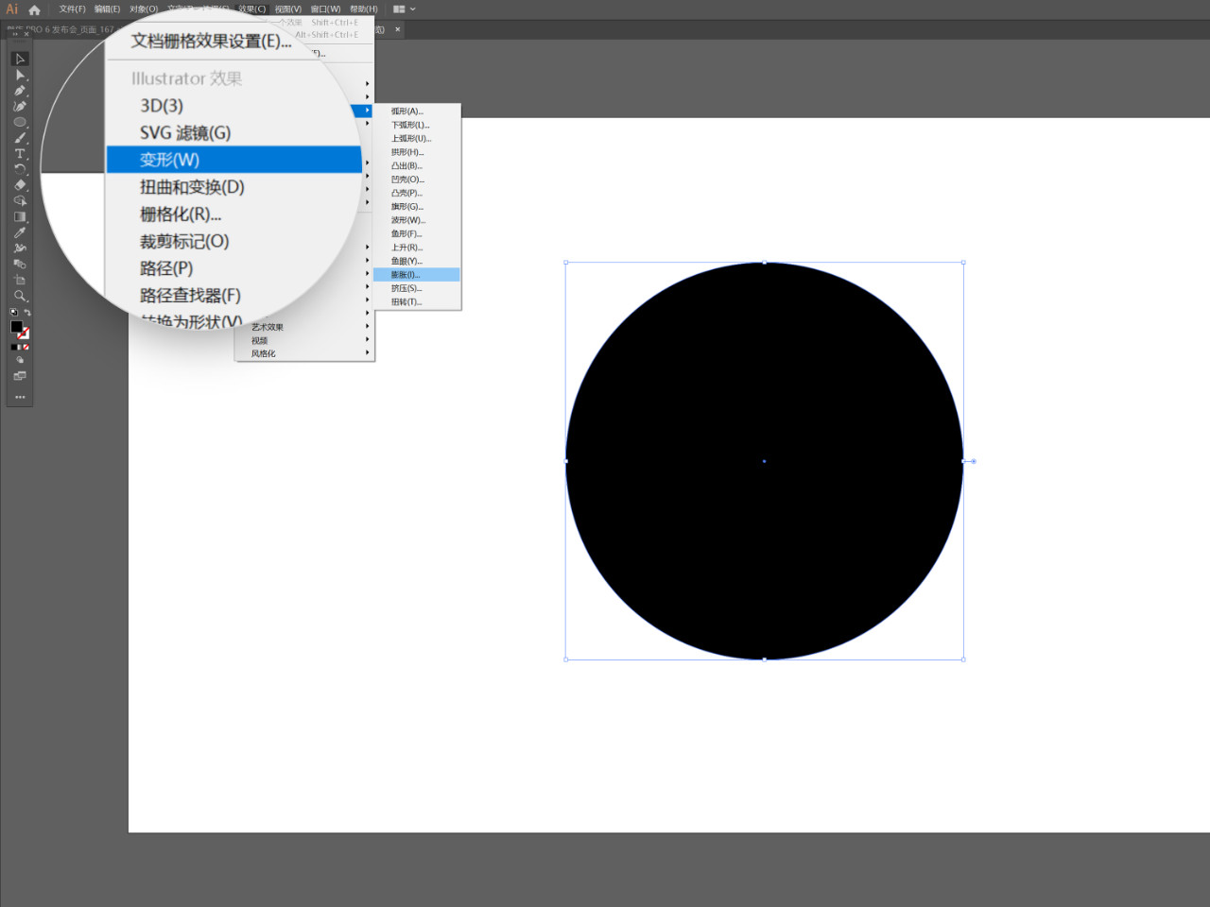Activate the Paintbrush tool
Image resolution: width=1210 pixels, height=907 pixels.
(20, 138)
